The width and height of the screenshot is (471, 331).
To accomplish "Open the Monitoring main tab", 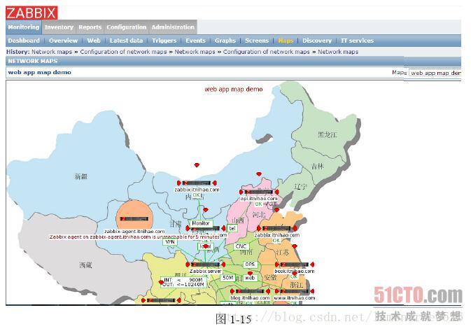I will click(x=24, y=27).
